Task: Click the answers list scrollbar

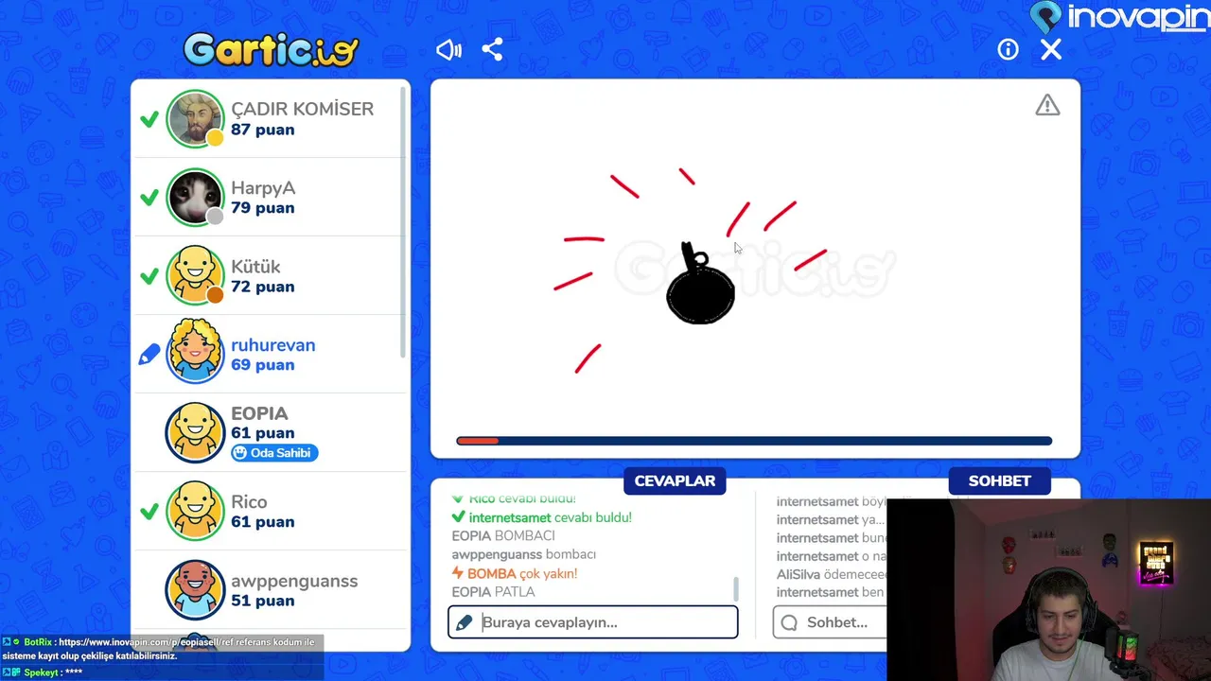Action: point(736,589)
